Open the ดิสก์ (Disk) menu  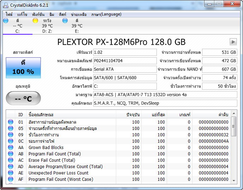63,14
